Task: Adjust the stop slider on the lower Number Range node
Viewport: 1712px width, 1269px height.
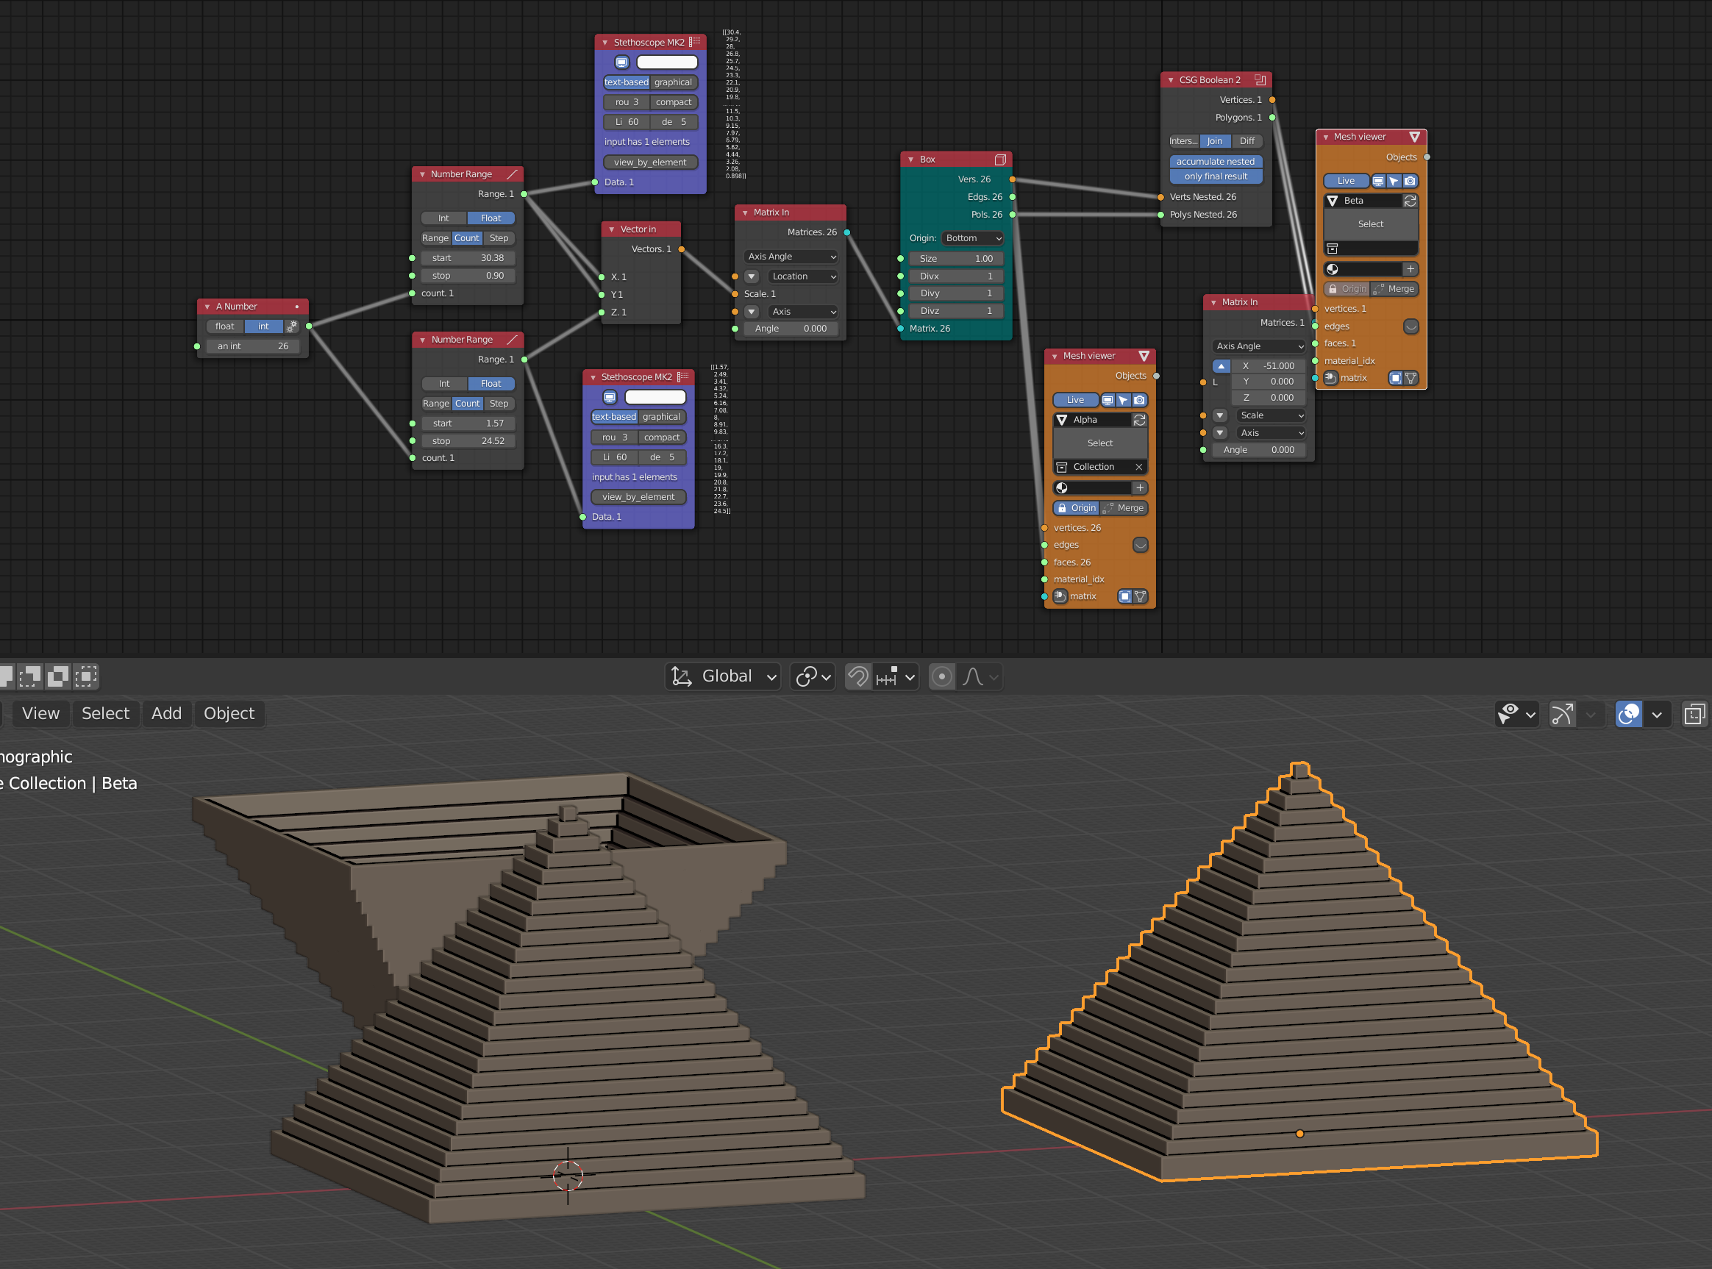Action: (468, 440)
